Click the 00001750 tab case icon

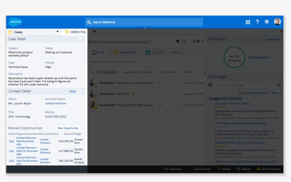coord(67,32)
